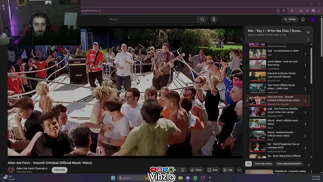Open options for Love Yourself Remix row
Viewport: 323px width, 182px height.
point(305,77)
